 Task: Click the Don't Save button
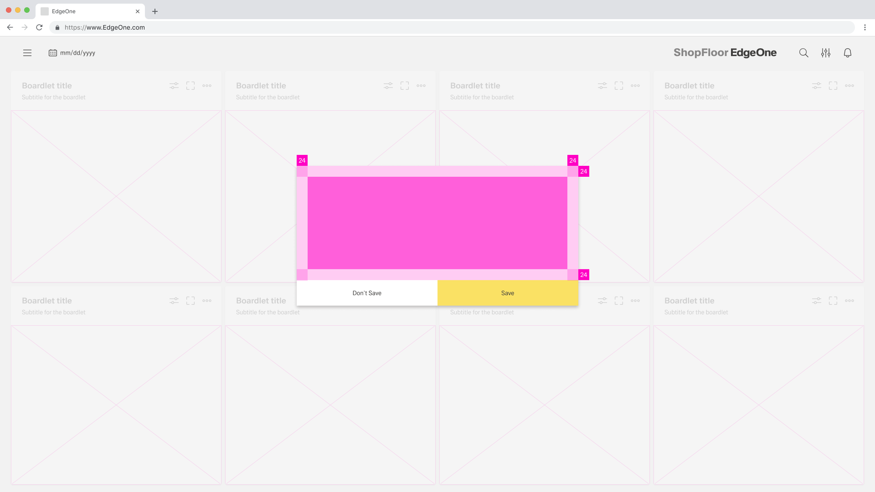pos(367,293)
